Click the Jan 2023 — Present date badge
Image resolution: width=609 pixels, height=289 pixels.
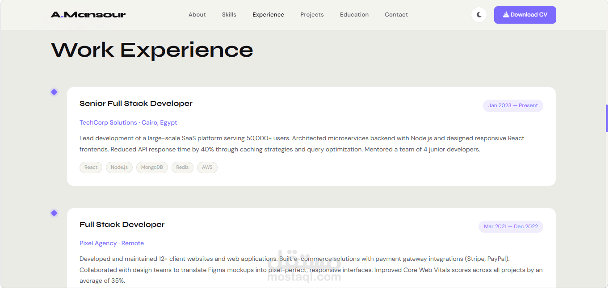pos(513,106)
